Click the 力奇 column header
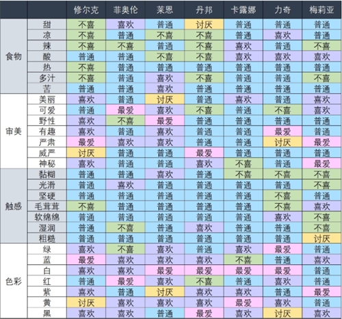342x319 pixels. coord(282,10)
